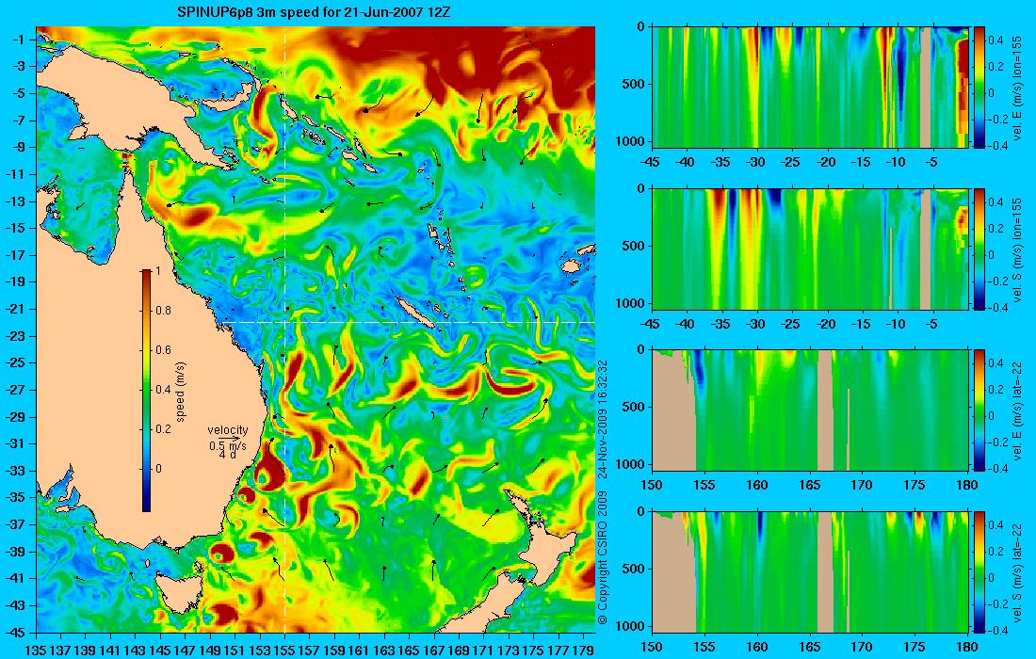Click the New Caledonia island on the map
1036x659 pixels.
click(416, 312)
